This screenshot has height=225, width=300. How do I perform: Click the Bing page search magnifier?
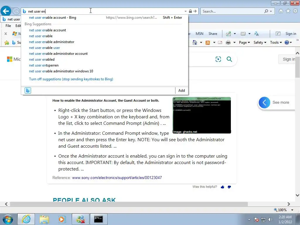coord(229,59)
